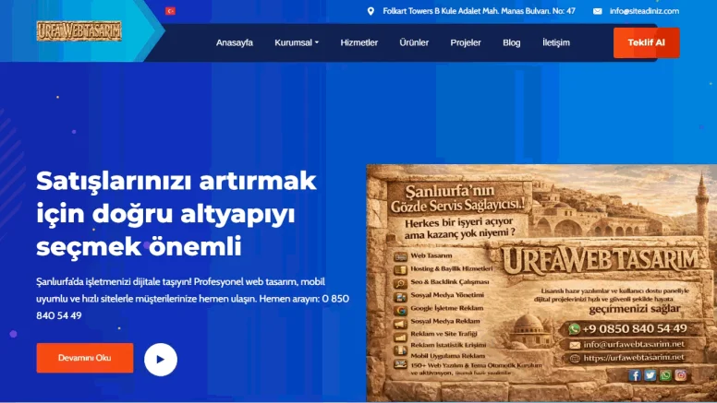
Task: Navigate to Projeler in the navbar
Action: pyautogui.click(x=466, y=42)
